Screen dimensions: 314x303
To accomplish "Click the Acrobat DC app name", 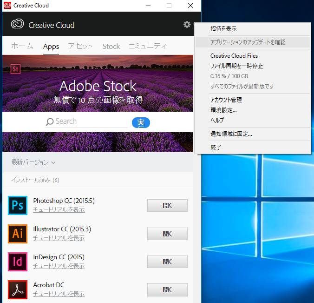I will (x=49, y=285).
